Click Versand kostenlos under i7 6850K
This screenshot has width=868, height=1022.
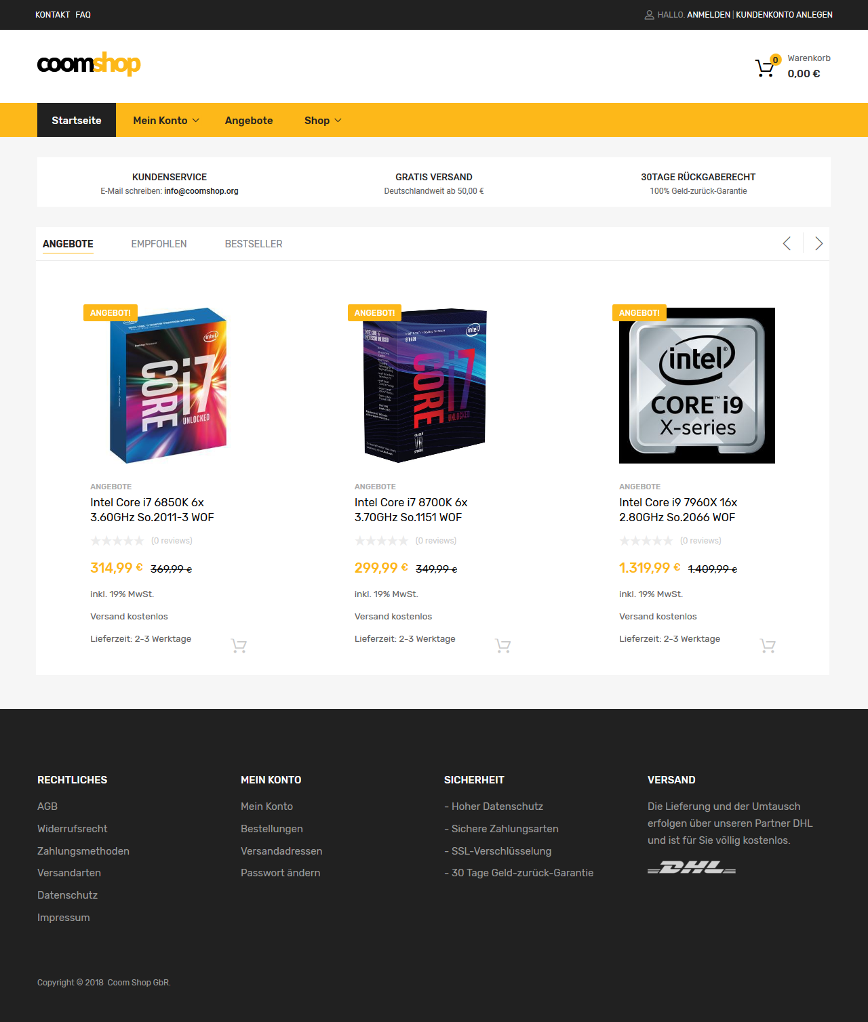click(x=129, y=617)
